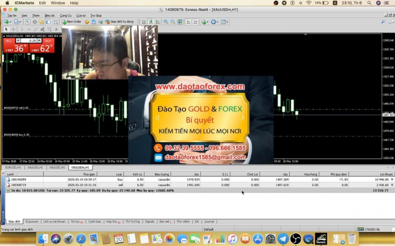
Task: Select the cursor arrow tool
Action: point(6,29)
